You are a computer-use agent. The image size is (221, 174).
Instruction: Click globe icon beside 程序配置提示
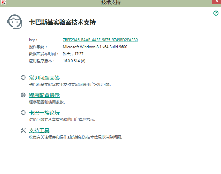click(23, 95)
